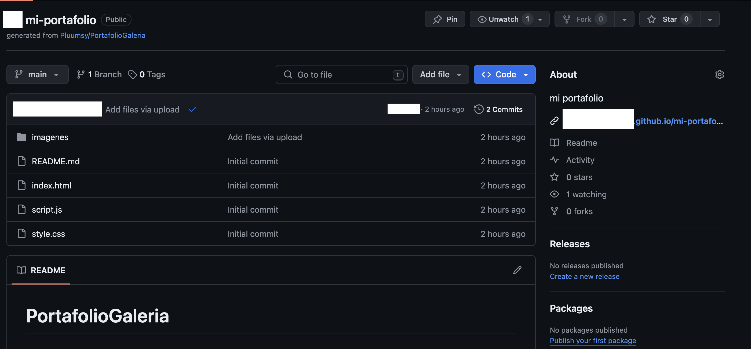Open the script.js file
Image resolution: width=751 pixels, height=349 pixels.
[x=47, y=210]
